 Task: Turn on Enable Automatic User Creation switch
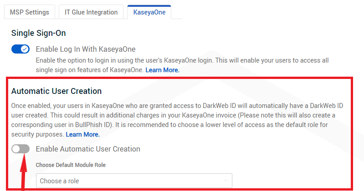(x=21, y=149)
